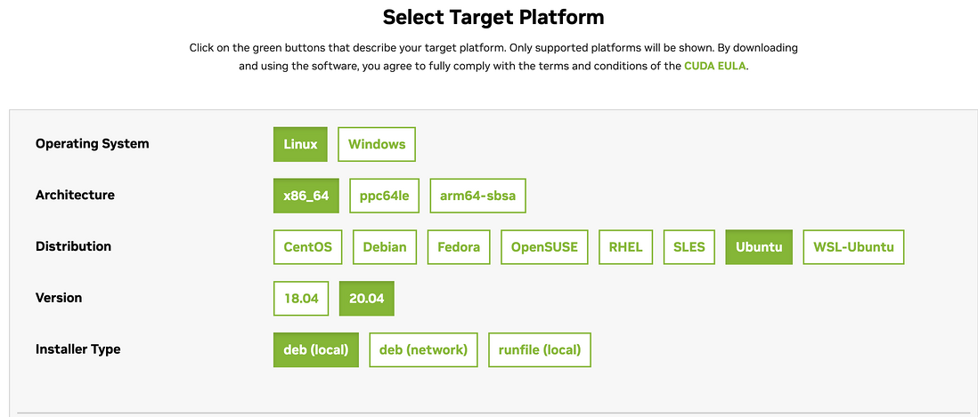Pick runfile (local) installer type
This screenshot has width=978, height=417.
tap(540, 350)
